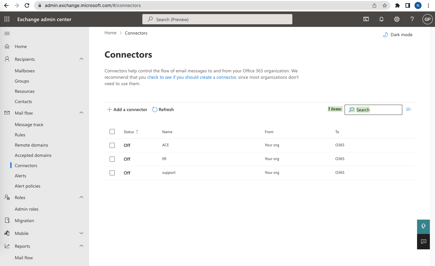Screen dimensions: 435x266
Task: Click the Search (Preview) header box
Action: 217,20
